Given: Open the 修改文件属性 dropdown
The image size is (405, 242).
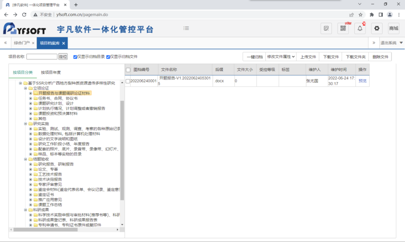Looking at the screenshot, I should coord(281,57).
